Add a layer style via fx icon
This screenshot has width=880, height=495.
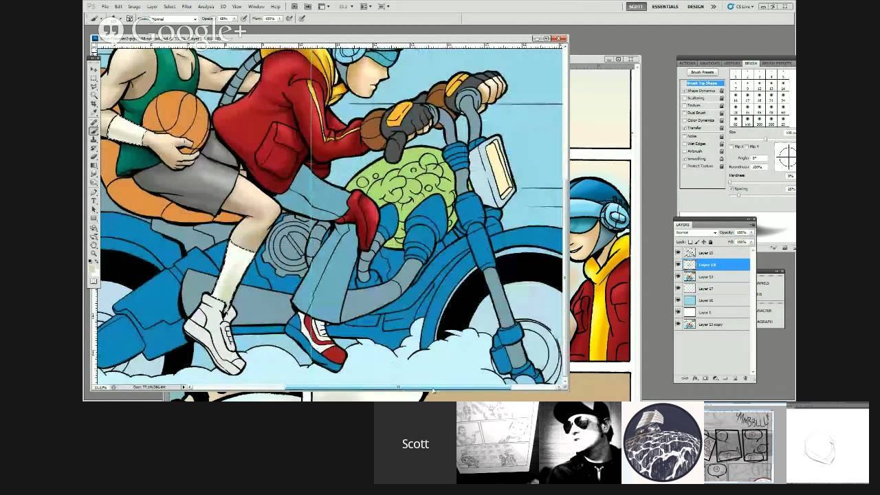point(695,378)
